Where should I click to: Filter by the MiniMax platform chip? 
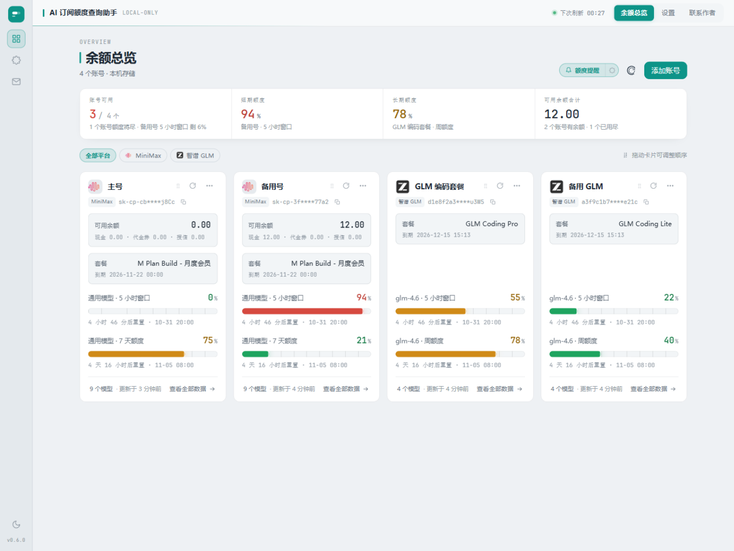(x=143, y=156)
